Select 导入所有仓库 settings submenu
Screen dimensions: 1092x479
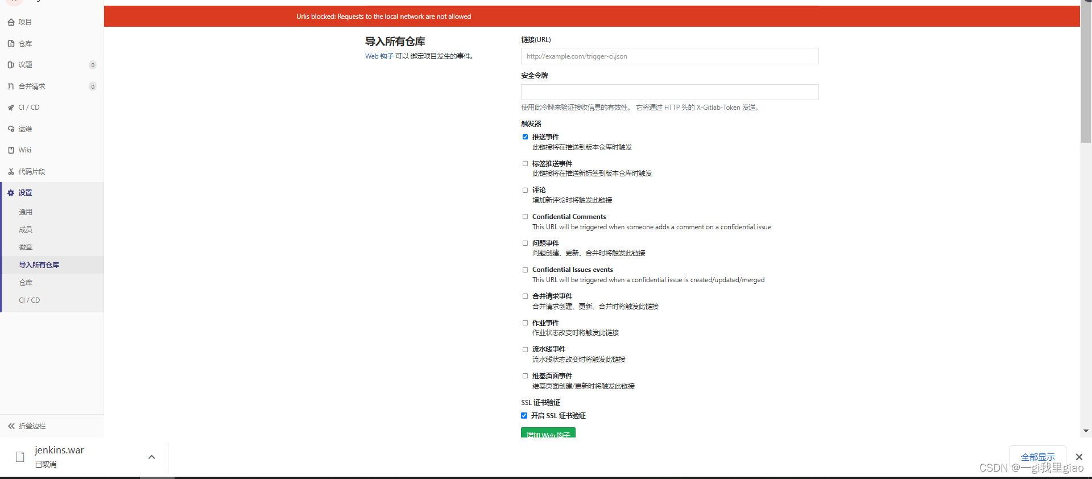39,265
